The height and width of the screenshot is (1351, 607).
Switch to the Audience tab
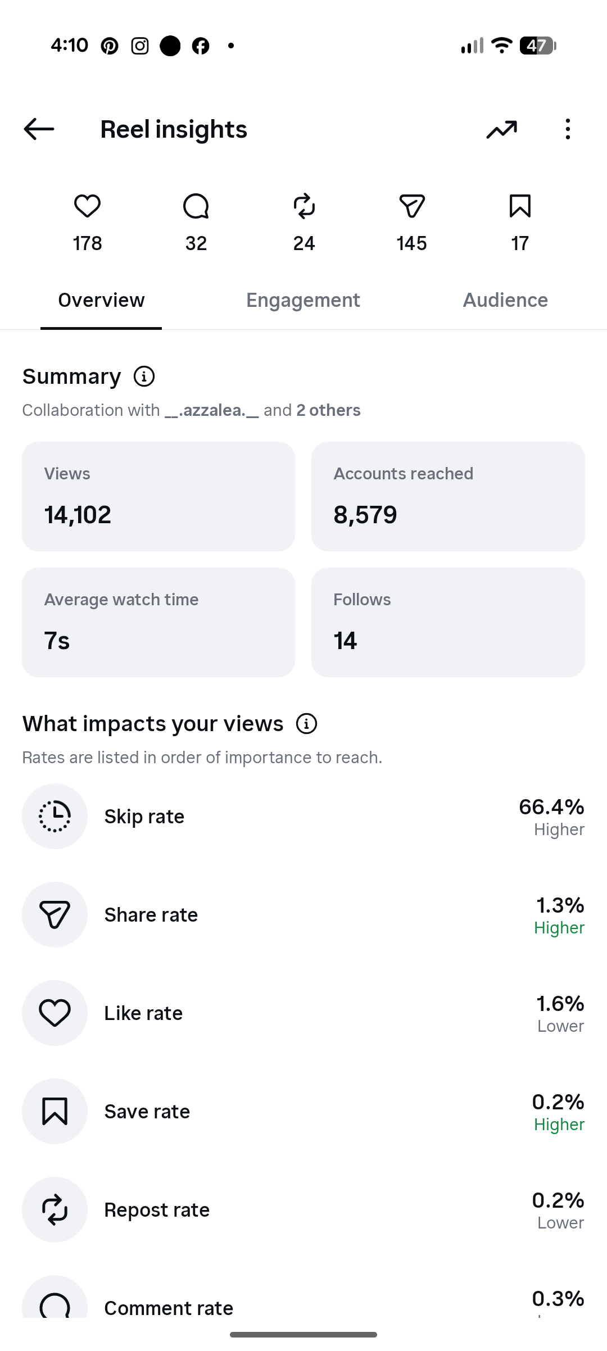tap(505, 300)
